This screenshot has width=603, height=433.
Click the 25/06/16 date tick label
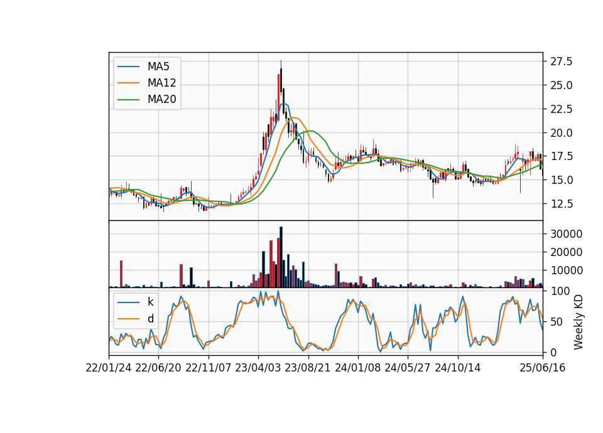pos(543,368)
